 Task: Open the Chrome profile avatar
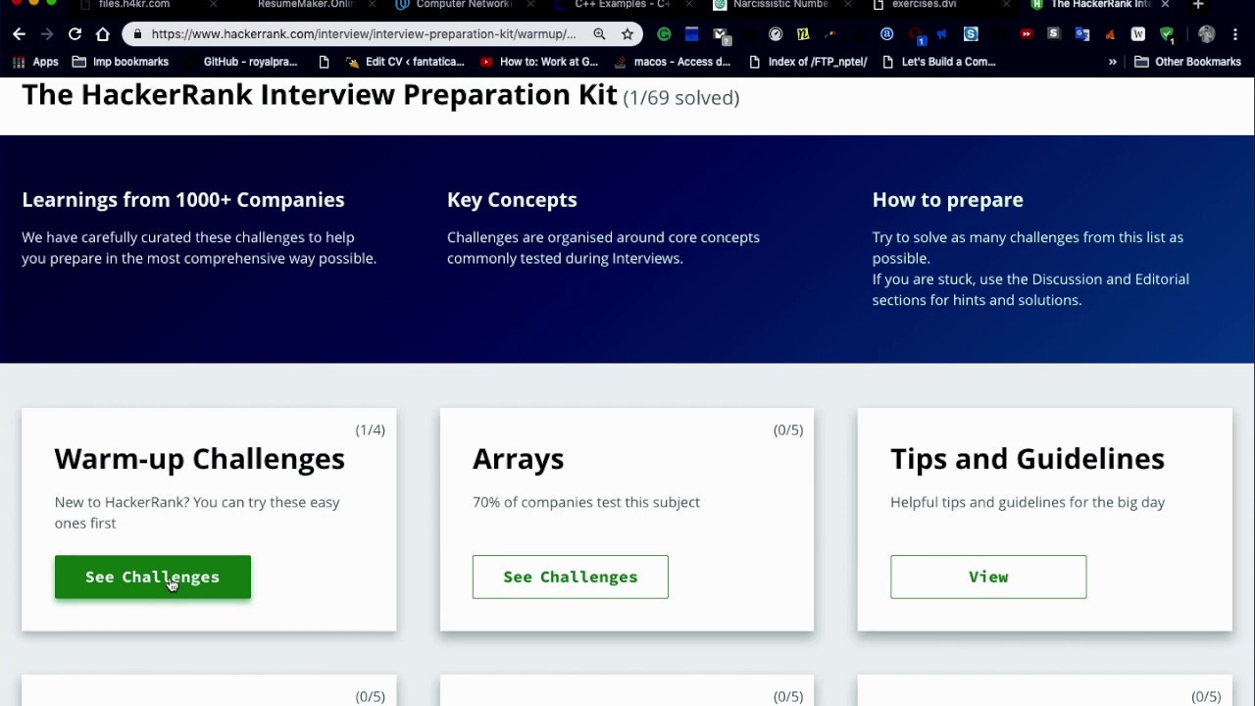click(1207, 34)
